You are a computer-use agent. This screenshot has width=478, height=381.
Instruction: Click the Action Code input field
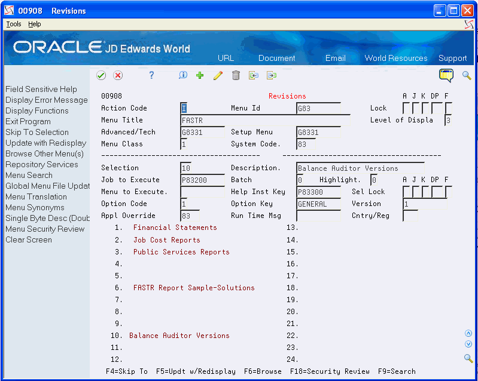coord(184,108)
